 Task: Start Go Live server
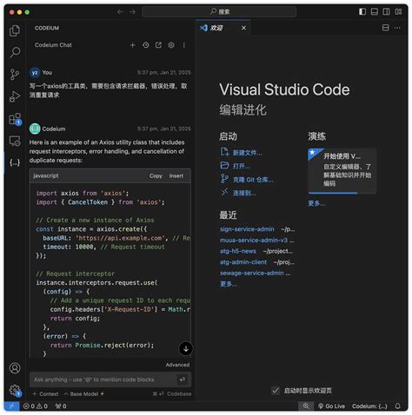(x=331, y=406)
